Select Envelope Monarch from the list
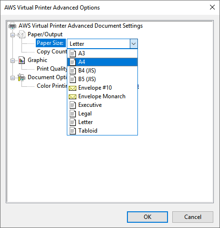 102,96
